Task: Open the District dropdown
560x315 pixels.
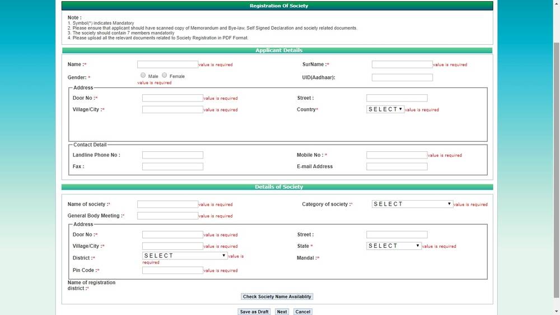Action: pyautogui.click(x=185, y=256)
